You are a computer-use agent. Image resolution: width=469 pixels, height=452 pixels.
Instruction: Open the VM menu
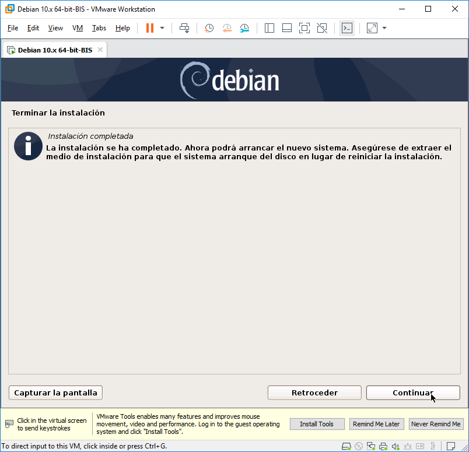(x=77, y=28)
